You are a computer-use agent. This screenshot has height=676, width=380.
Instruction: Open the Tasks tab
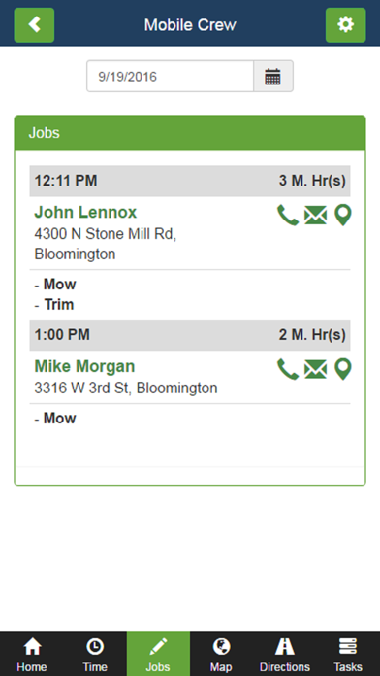348,654
